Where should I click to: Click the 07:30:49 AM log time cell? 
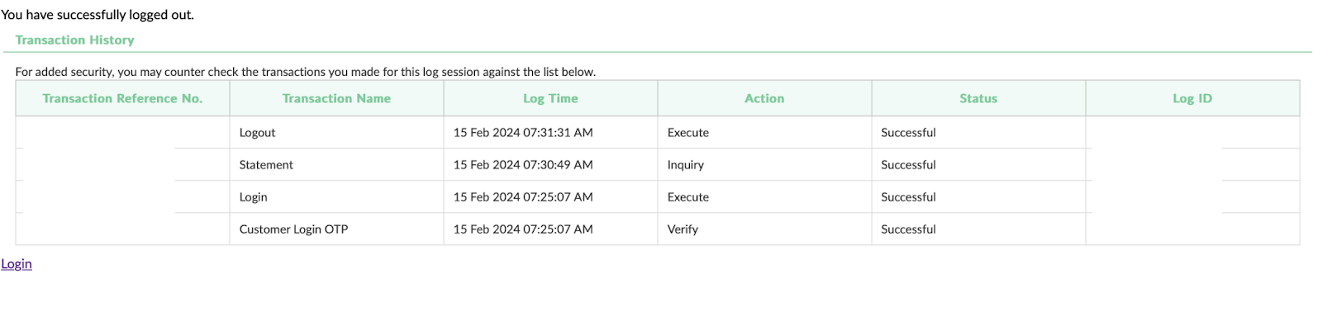(x=550, y=164)
